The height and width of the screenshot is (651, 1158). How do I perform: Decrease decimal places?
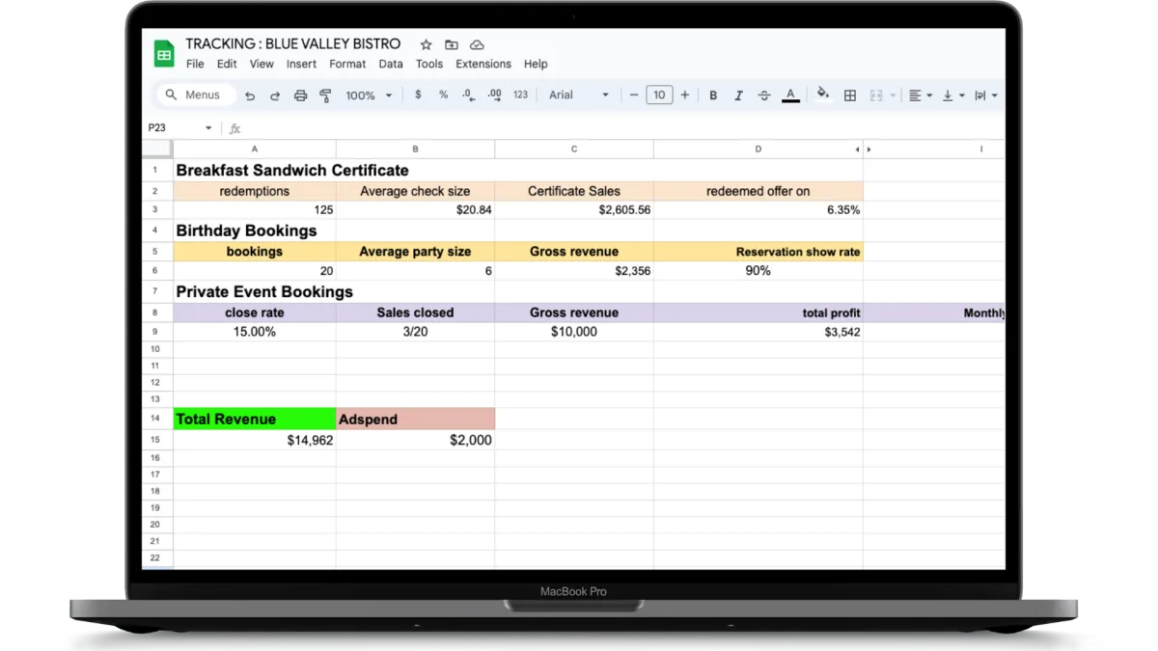tap(468, 95)
